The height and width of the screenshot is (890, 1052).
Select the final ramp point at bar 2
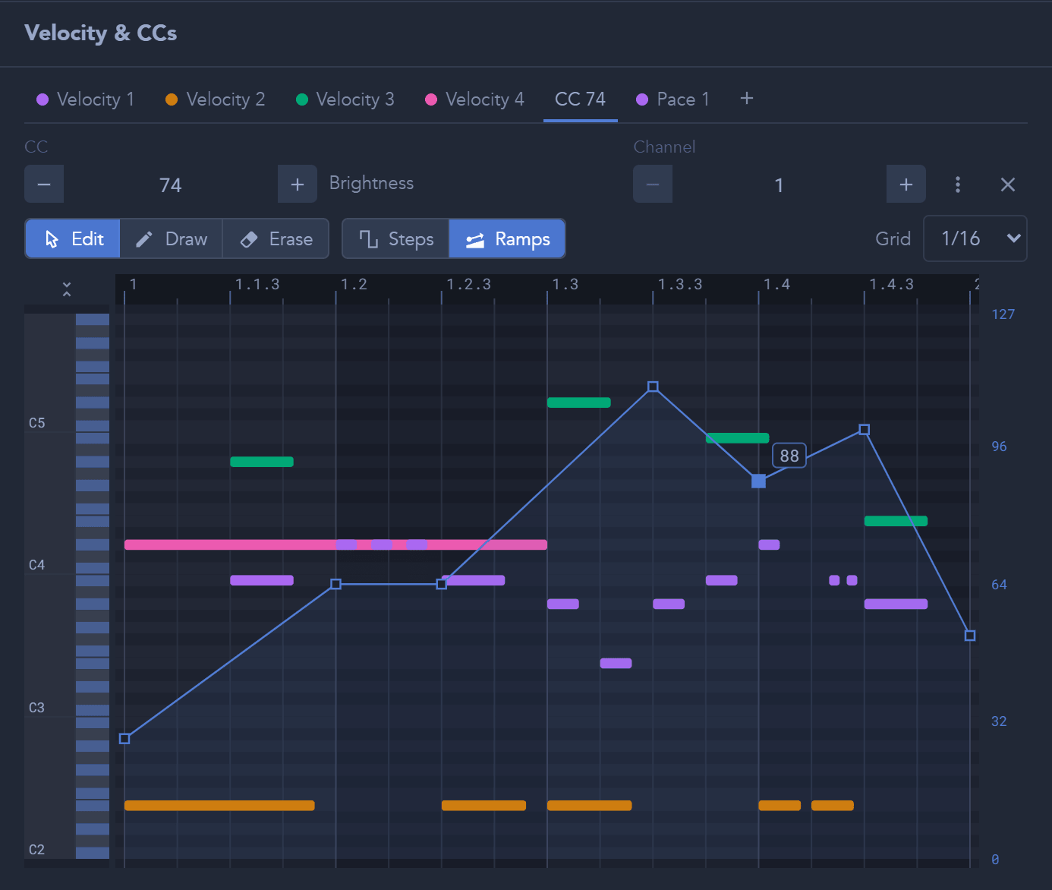970,636
